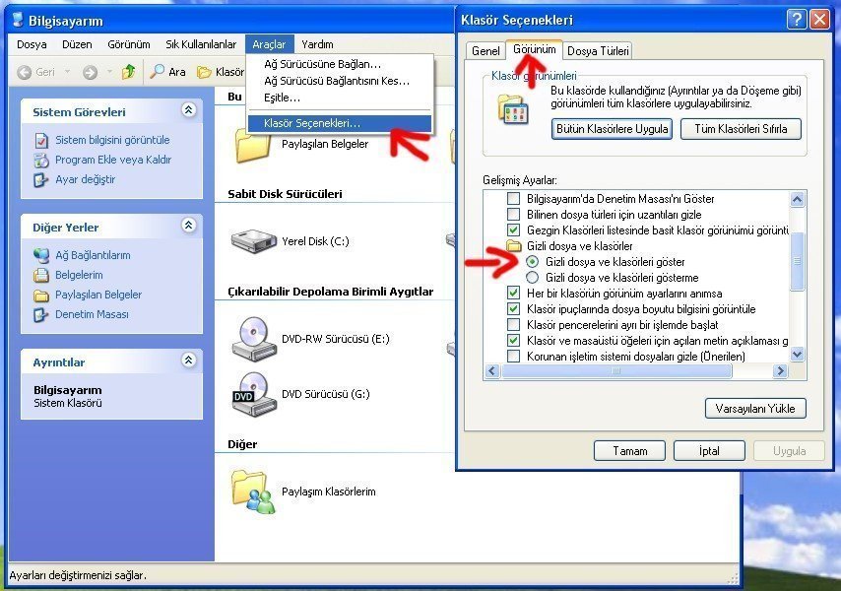Image resolution: width=841 pixels, height=591 pixels.
Task: Collapse the Ayrıntılar panel
Action: [x=188, y=361]
